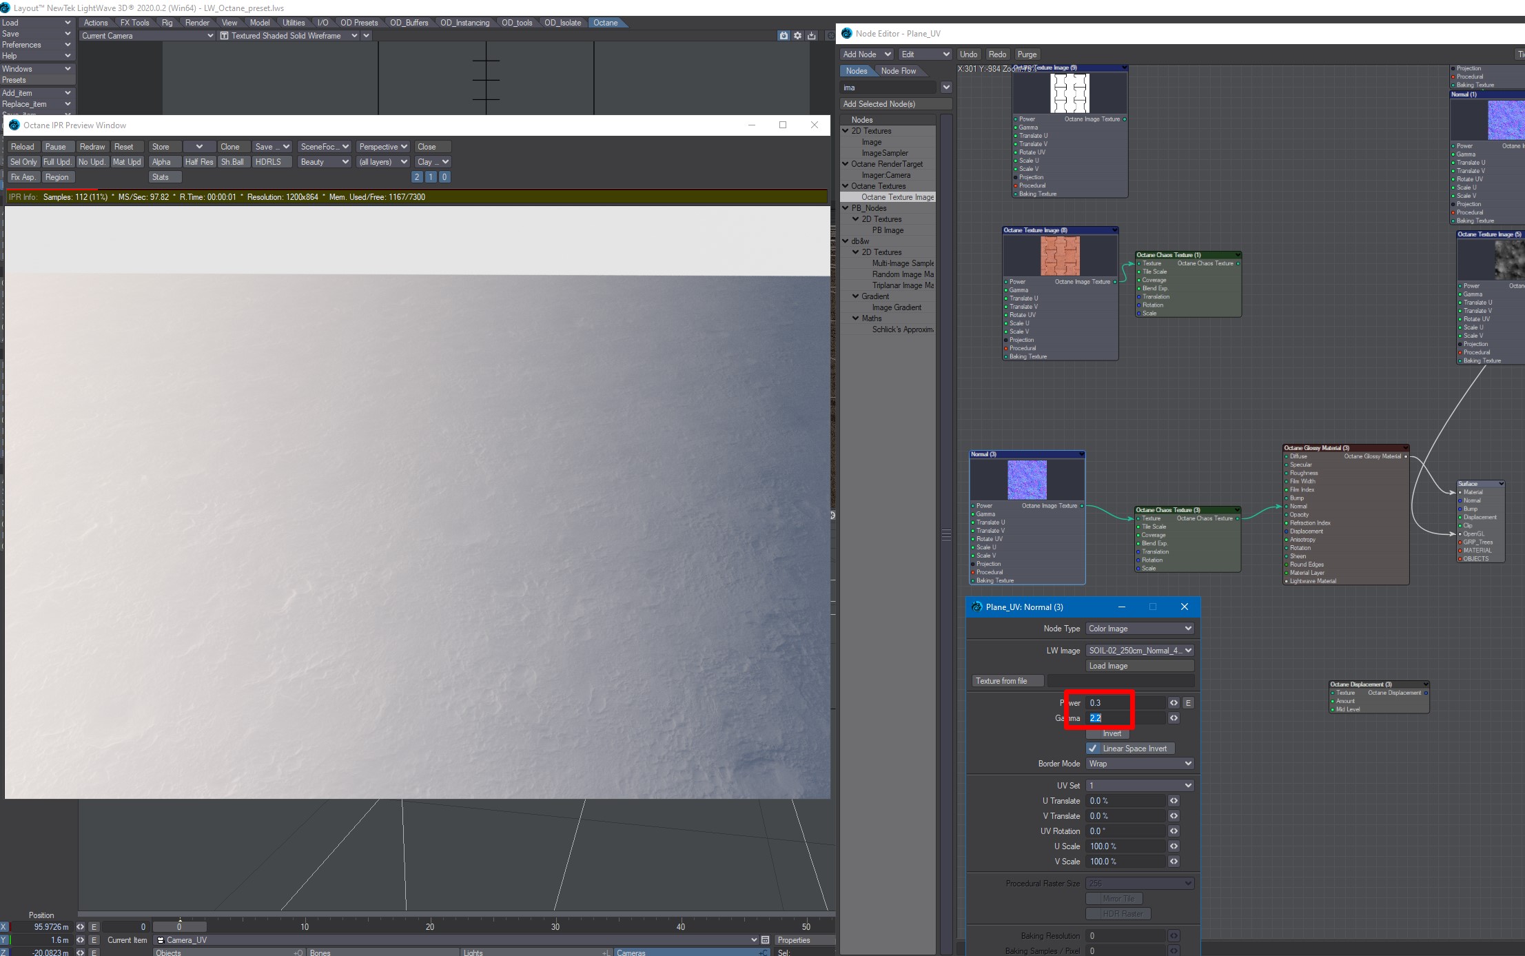
Task: Toggle Sel Only in IPR window
Action: point(23,162)
